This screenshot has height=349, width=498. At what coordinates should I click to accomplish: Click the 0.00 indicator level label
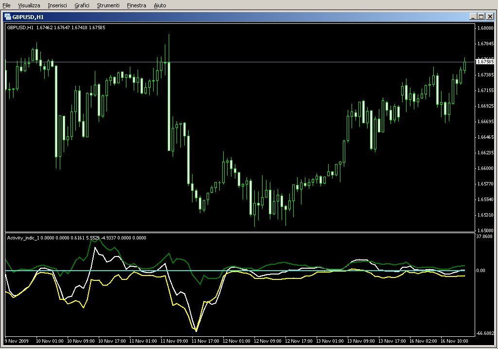point(480,271)
